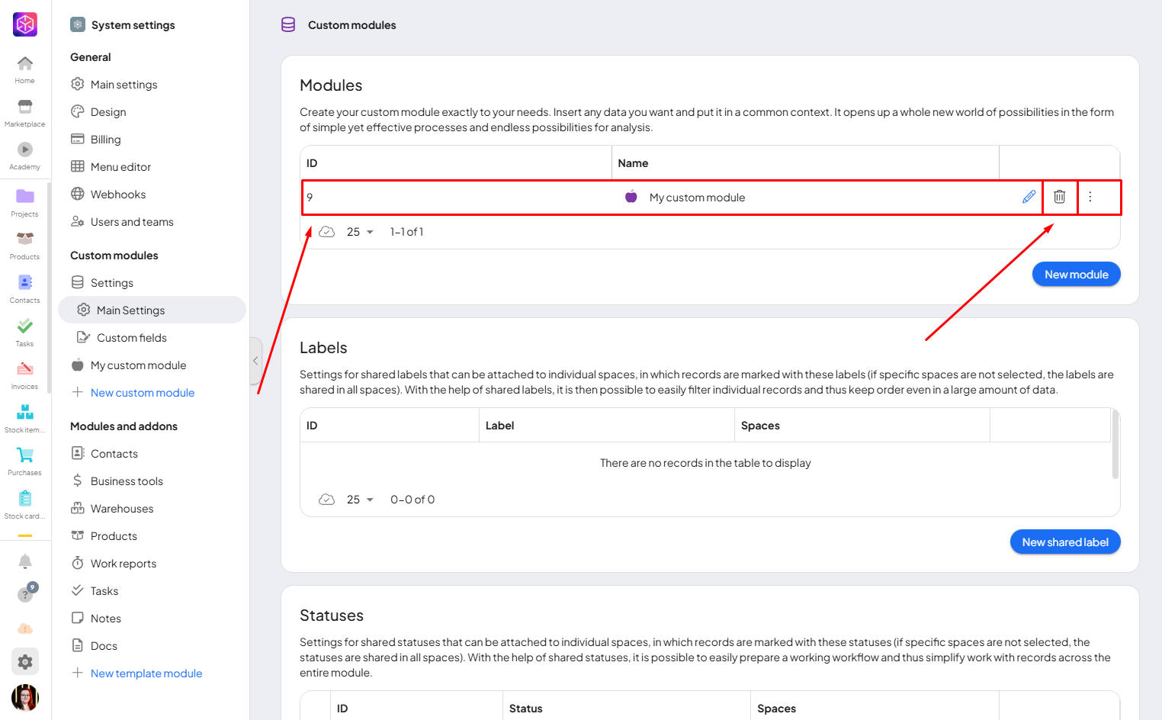
Task: Open Users and teams settings
Action: [x=131, y=222]
